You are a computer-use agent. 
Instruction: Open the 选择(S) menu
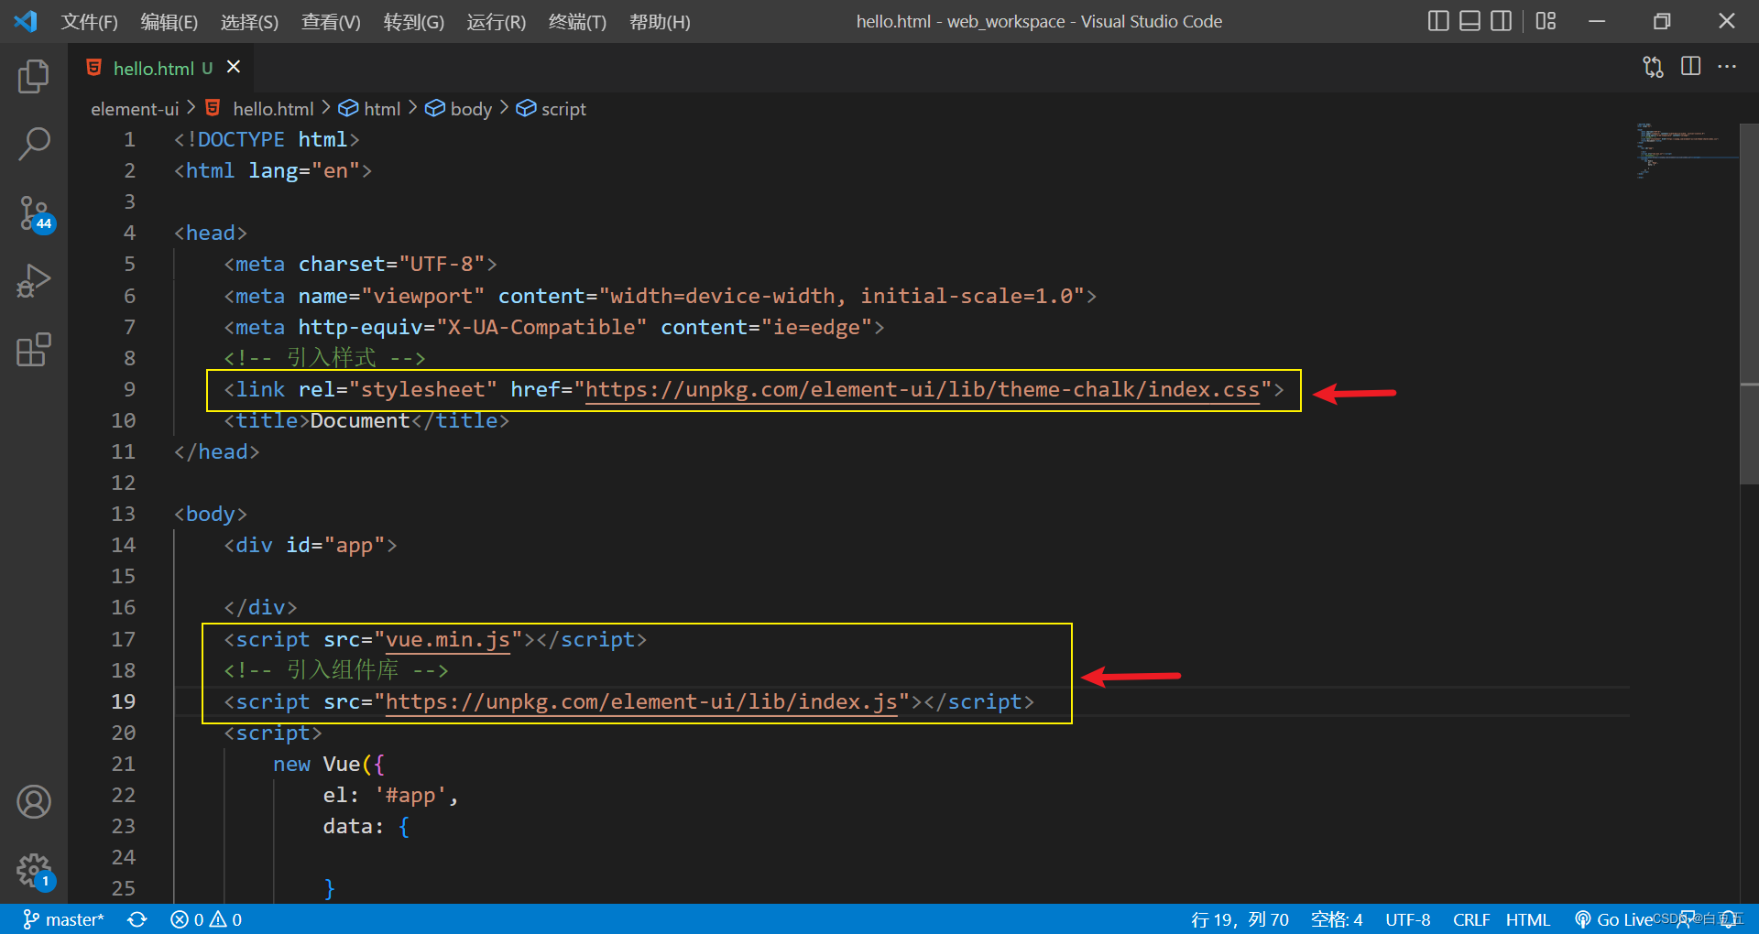click(249, 22)
